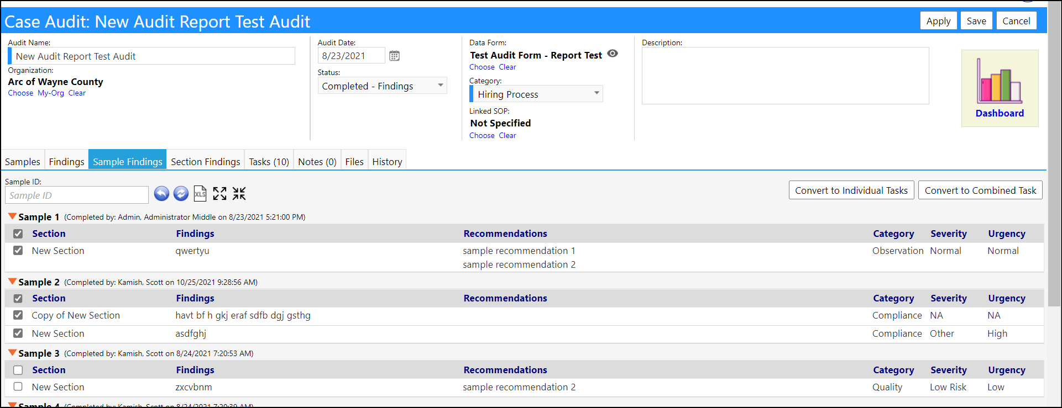1062x408 pixels.
Task: Collapse the Sample 2 group
Action: click(12, 282)
